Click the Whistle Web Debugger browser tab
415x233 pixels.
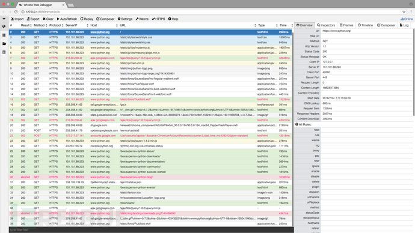(41, 5)
